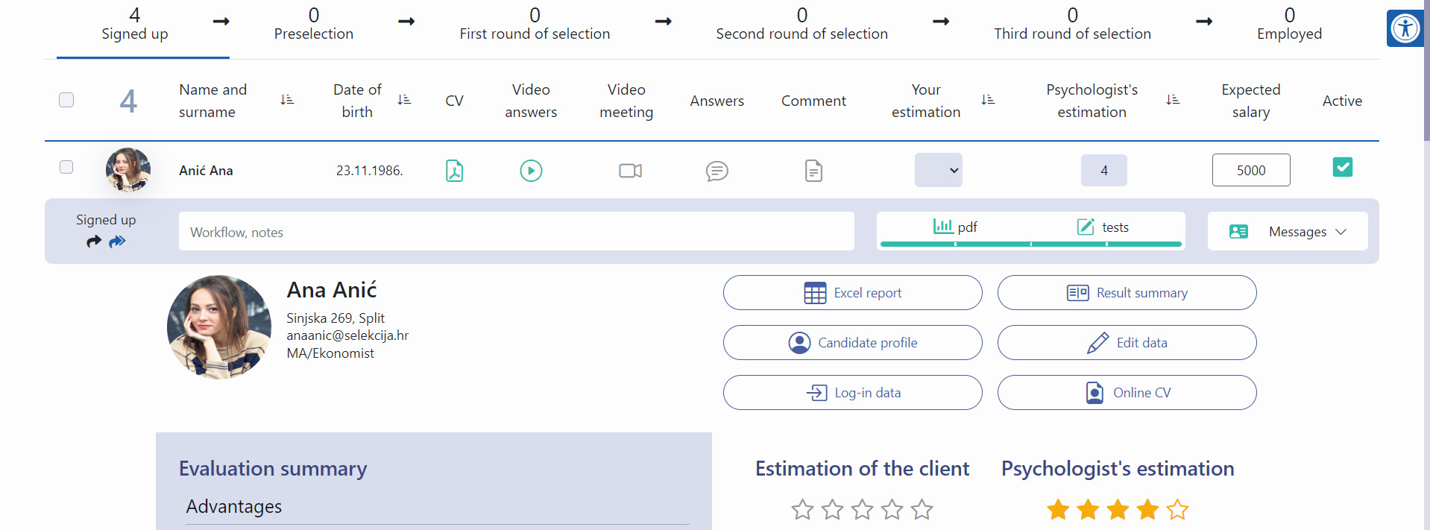Select the checkbox for Anić Ana

point(66,167)
